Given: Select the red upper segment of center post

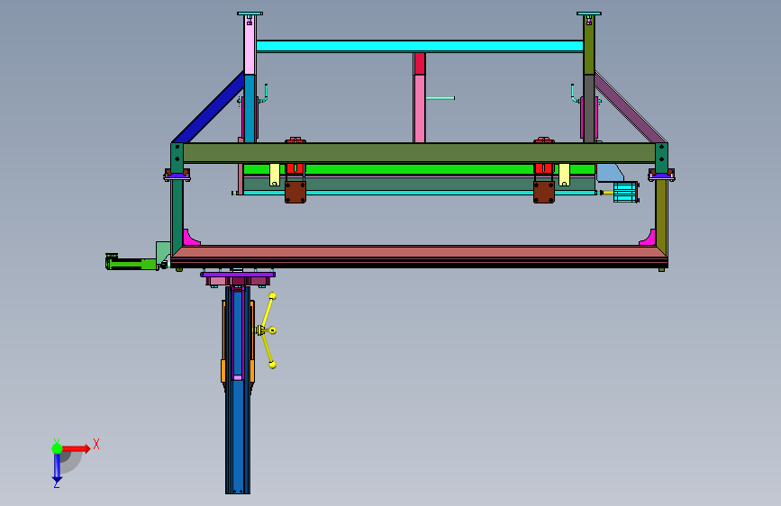Looking at the screenshot, I should point(420,64).
